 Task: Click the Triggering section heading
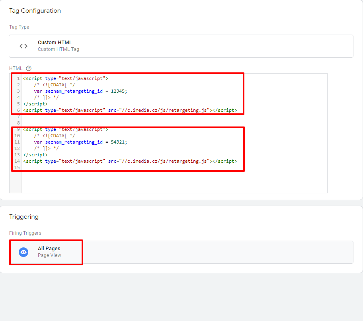coord(24,217)
